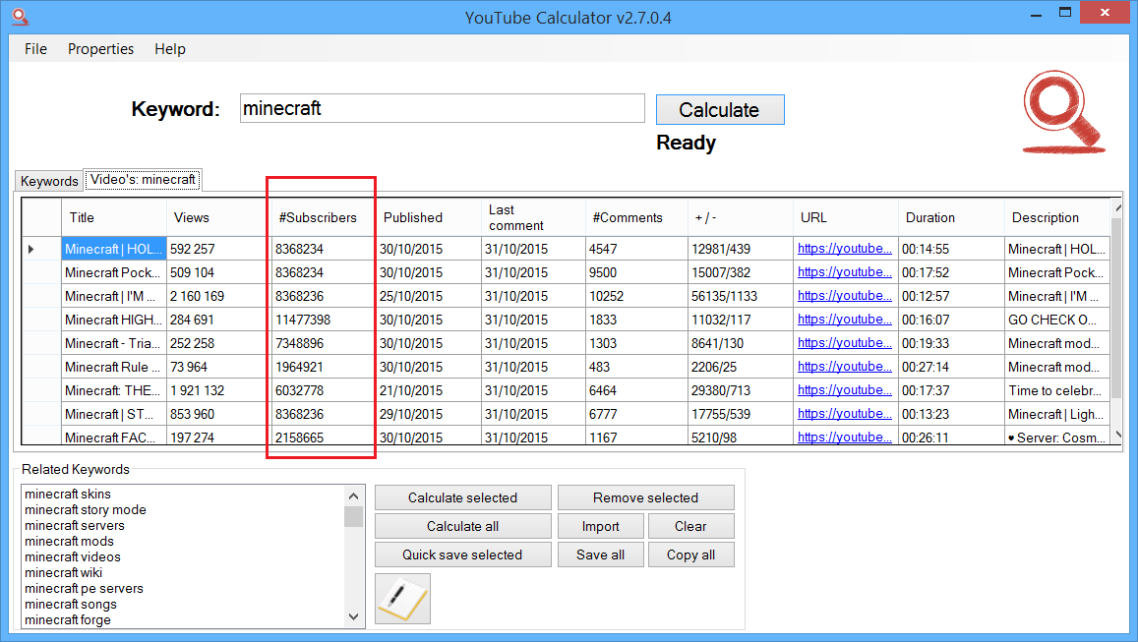Select 'minecraft pe servers' related keyword

click(x=84, y=588)
